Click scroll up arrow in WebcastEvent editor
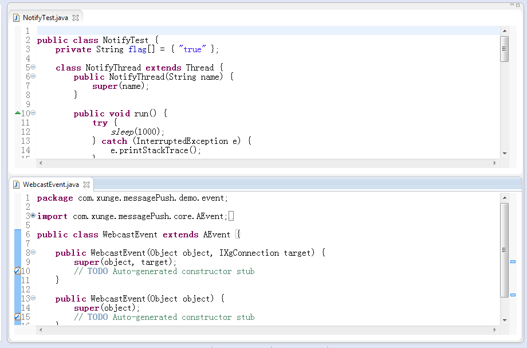Image resolution: width=527 pixels, height=348 pixels. coord(505,198)
